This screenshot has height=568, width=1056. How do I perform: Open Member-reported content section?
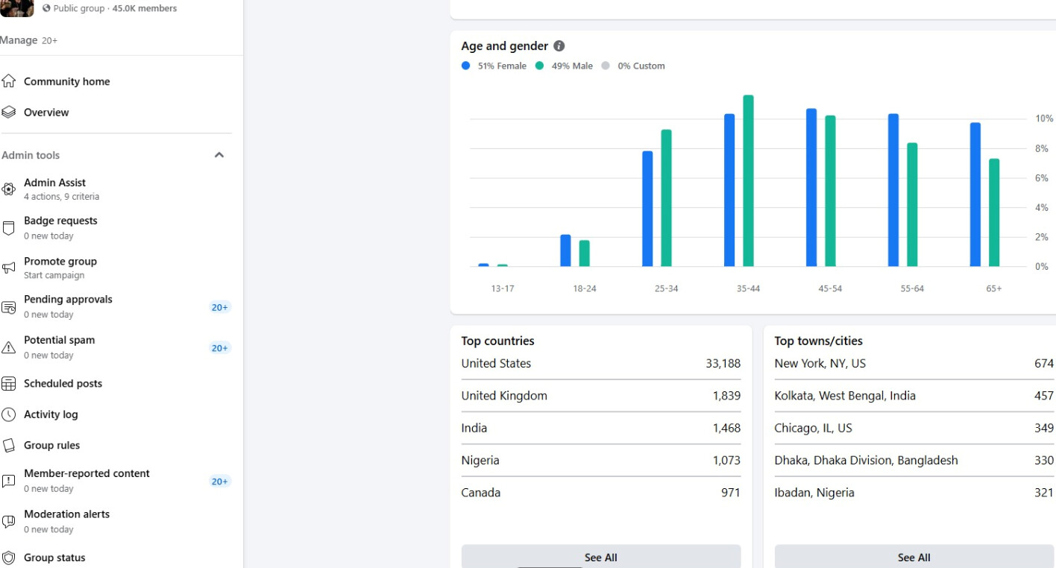click(87, 474)
